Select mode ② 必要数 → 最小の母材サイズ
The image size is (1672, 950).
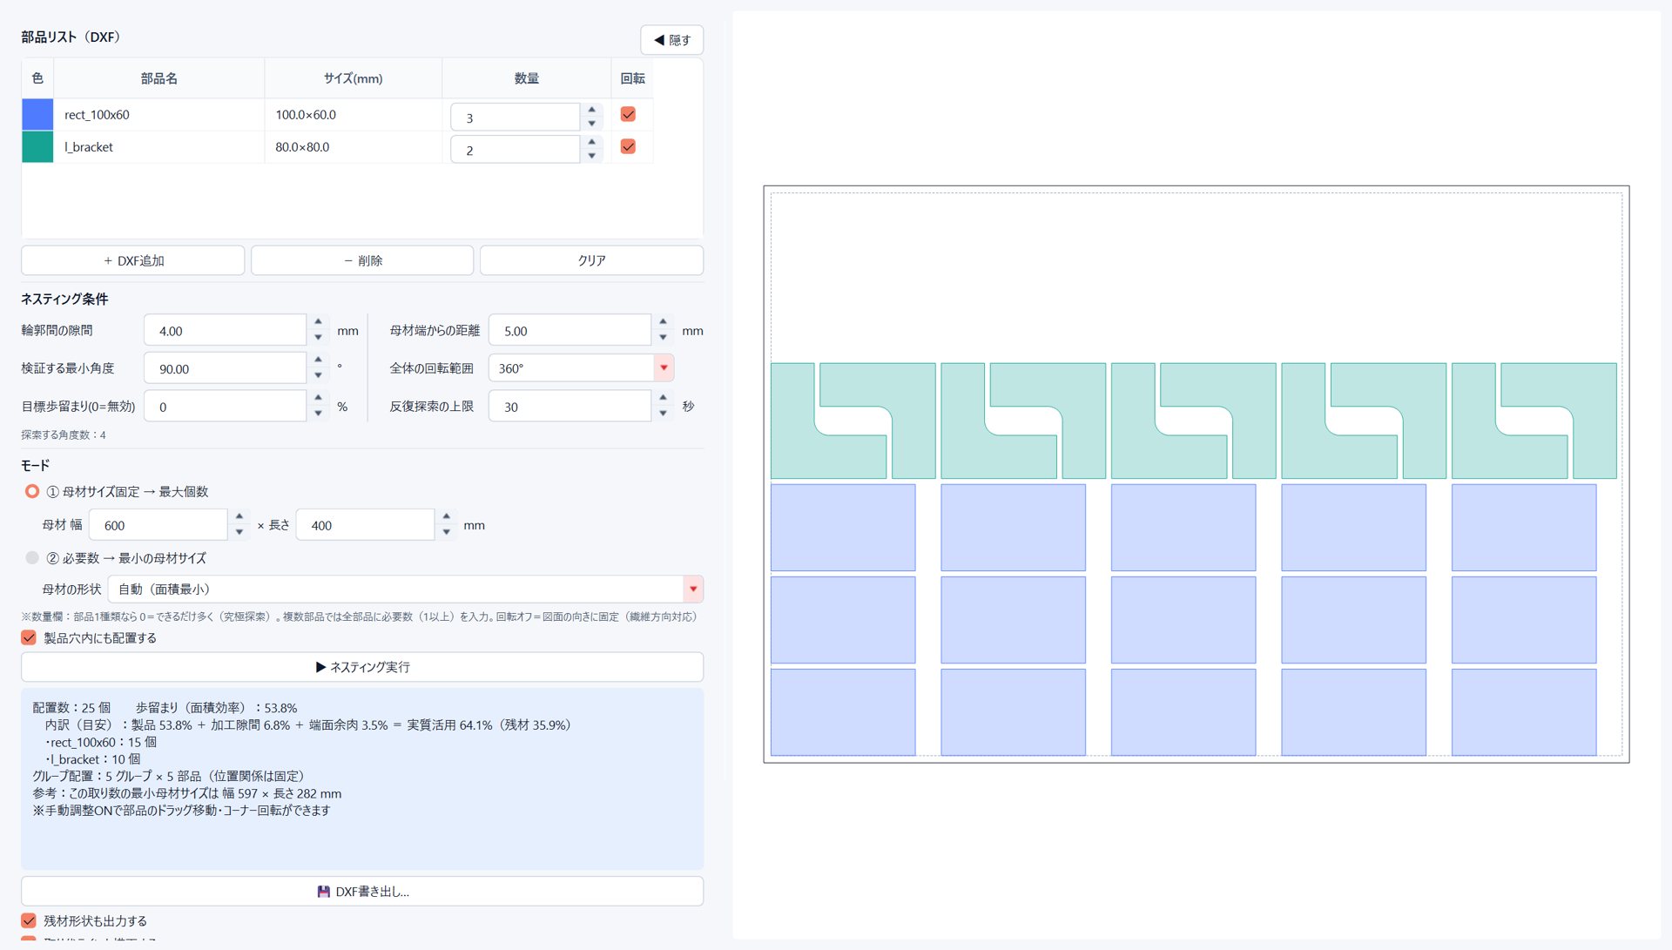pyautogui.click(x=32, y=558)
